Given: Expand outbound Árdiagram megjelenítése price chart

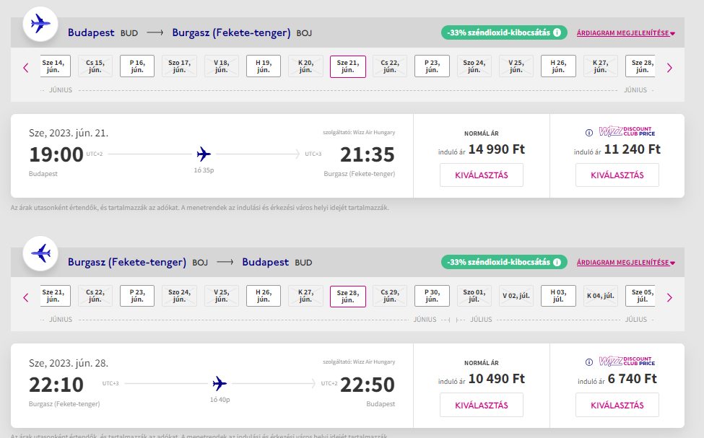Looking at the screenshot, I should (x=626, y=33).
